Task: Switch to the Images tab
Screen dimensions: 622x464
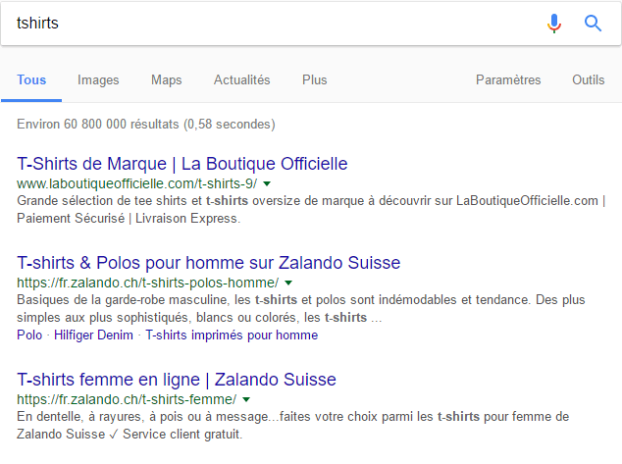Action: click(x=98, y=79)
